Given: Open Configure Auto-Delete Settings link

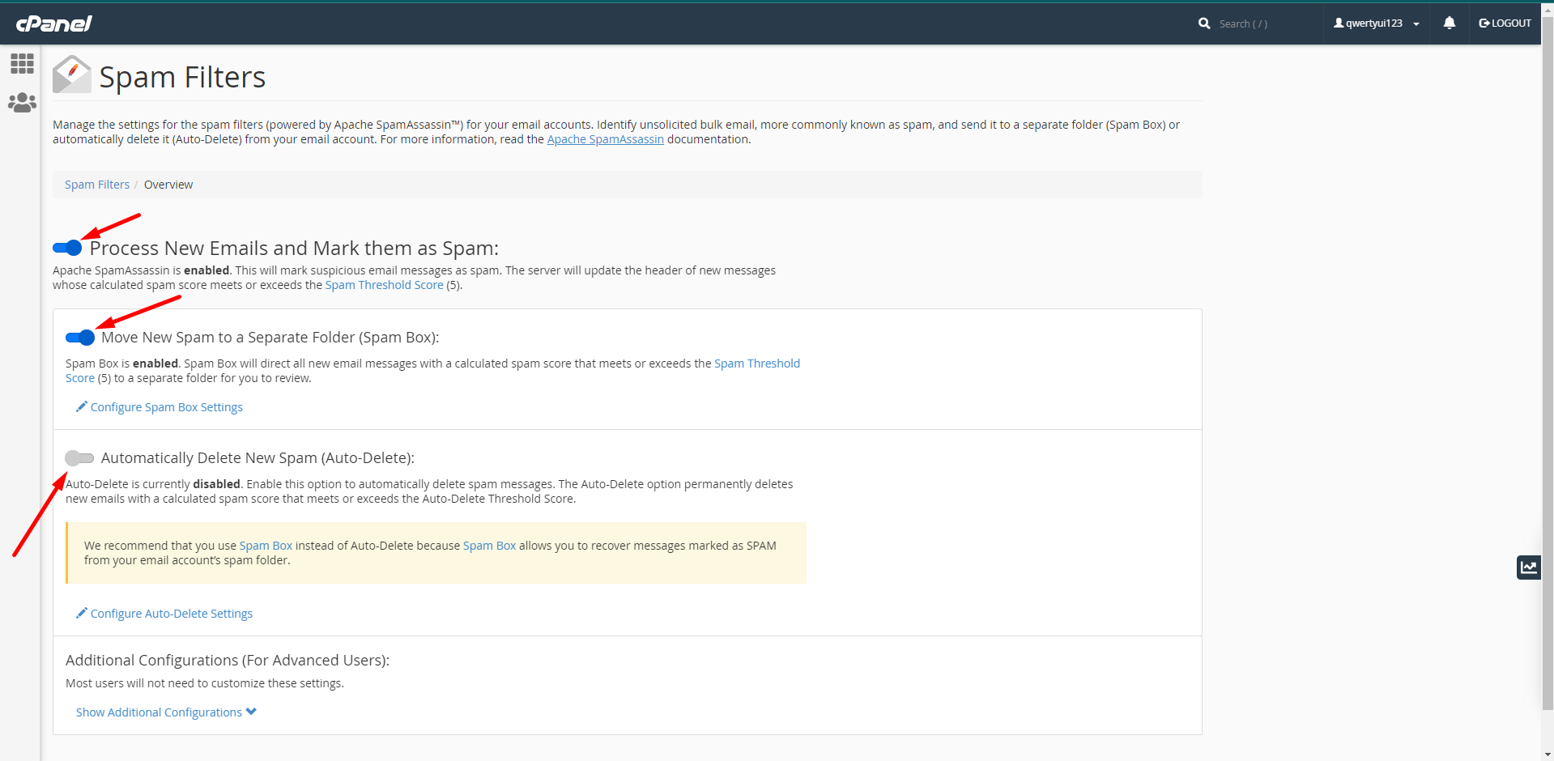Looking at the screenshot, I should (x=171, y=614).
